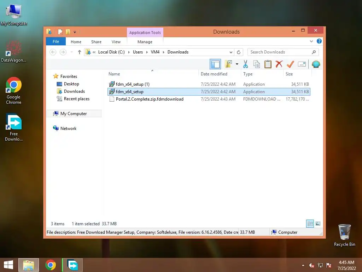The height and width of the screenshot is (272, 362).
Task: Refresh the Downloads folder
Action: click(239, 52)
